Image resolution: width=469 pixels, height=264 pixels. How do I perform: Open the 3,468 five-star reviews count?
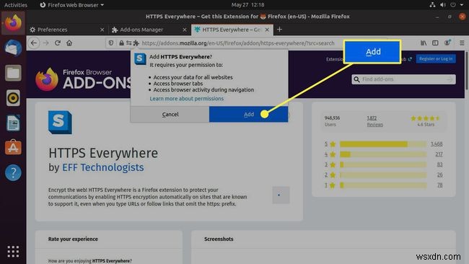pos(437,144)
